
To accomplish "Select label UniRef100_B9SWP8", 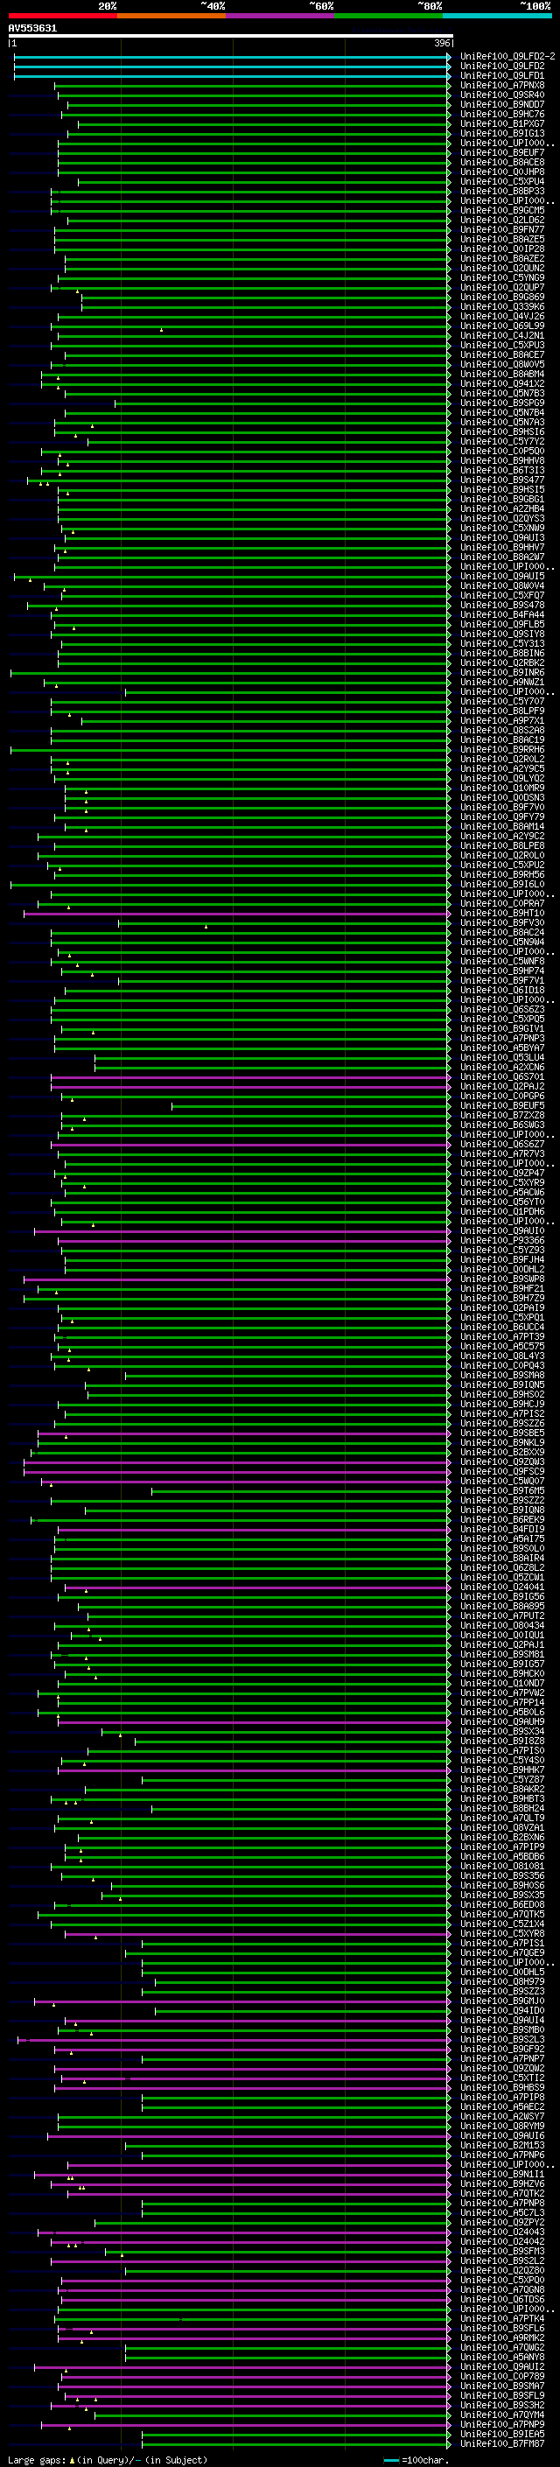I will point(502,1279).
